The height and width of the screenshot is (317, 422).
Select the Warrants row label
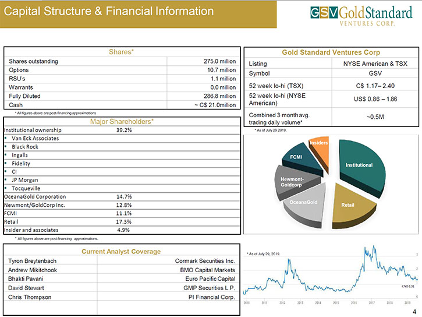tap(21, 87)
